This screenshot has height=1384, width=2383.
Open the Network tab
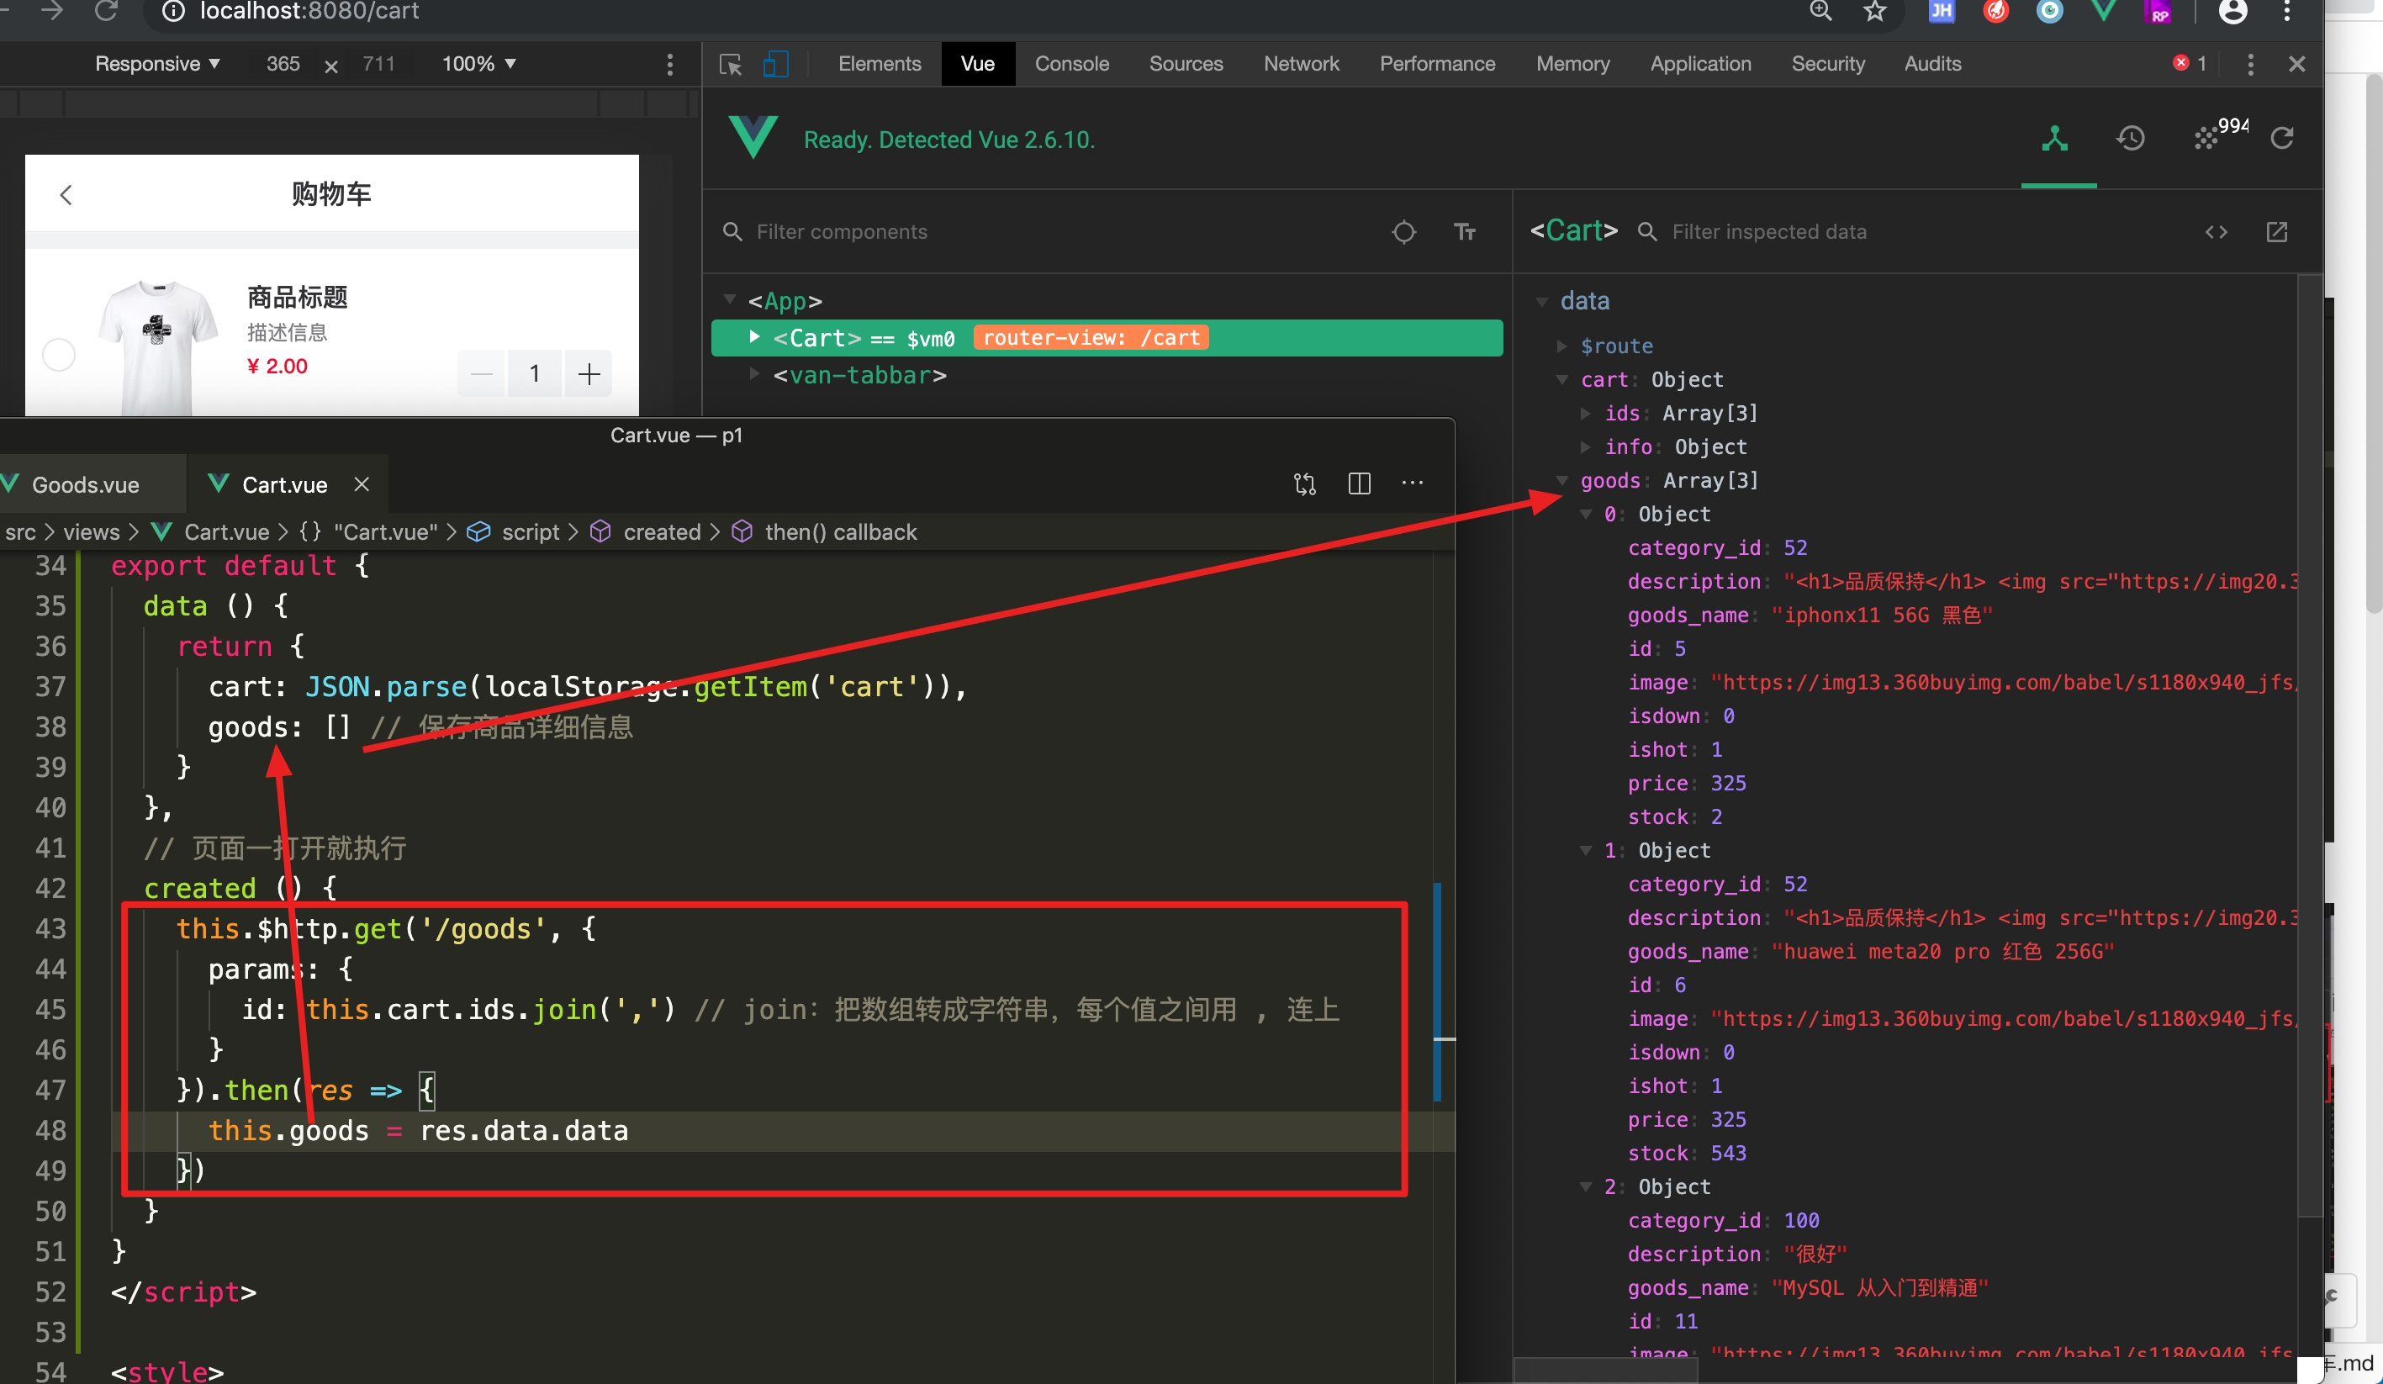(x=1300, y=63)
